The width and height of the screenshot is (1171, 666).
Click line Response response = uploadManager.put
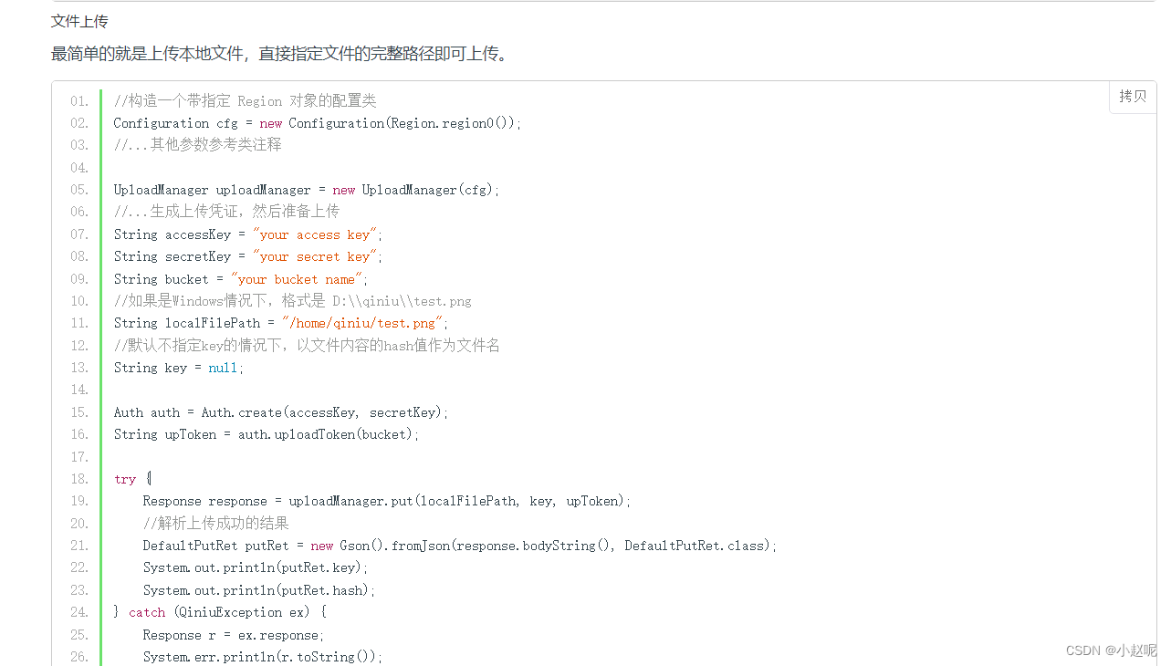pyautogui.click(x=387, y=501)
